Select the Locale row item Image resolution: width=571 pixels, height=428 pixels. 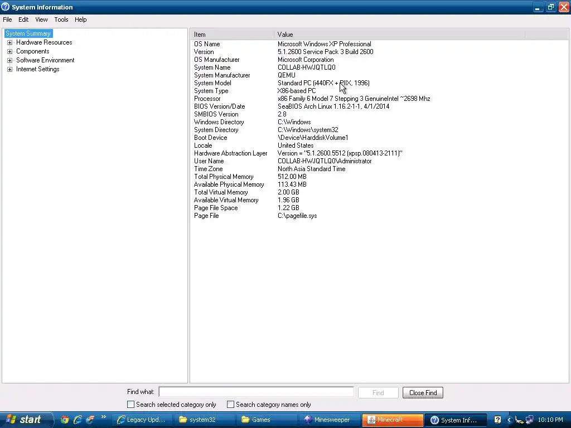point(203,145)
